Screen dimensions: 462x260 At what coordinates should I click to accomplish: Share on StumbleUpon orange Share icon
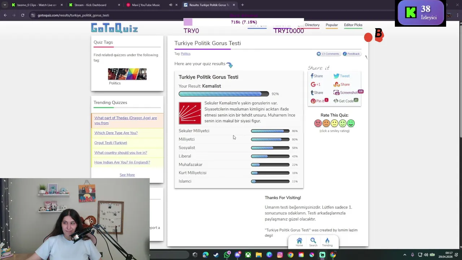click(x=341, y=84)
